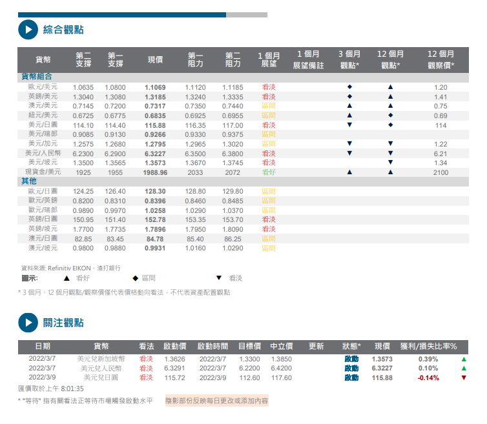Click the 歐元/日圓 currency pair label
487x424 pixels.
pyautogui.click(x=43, y=191)
